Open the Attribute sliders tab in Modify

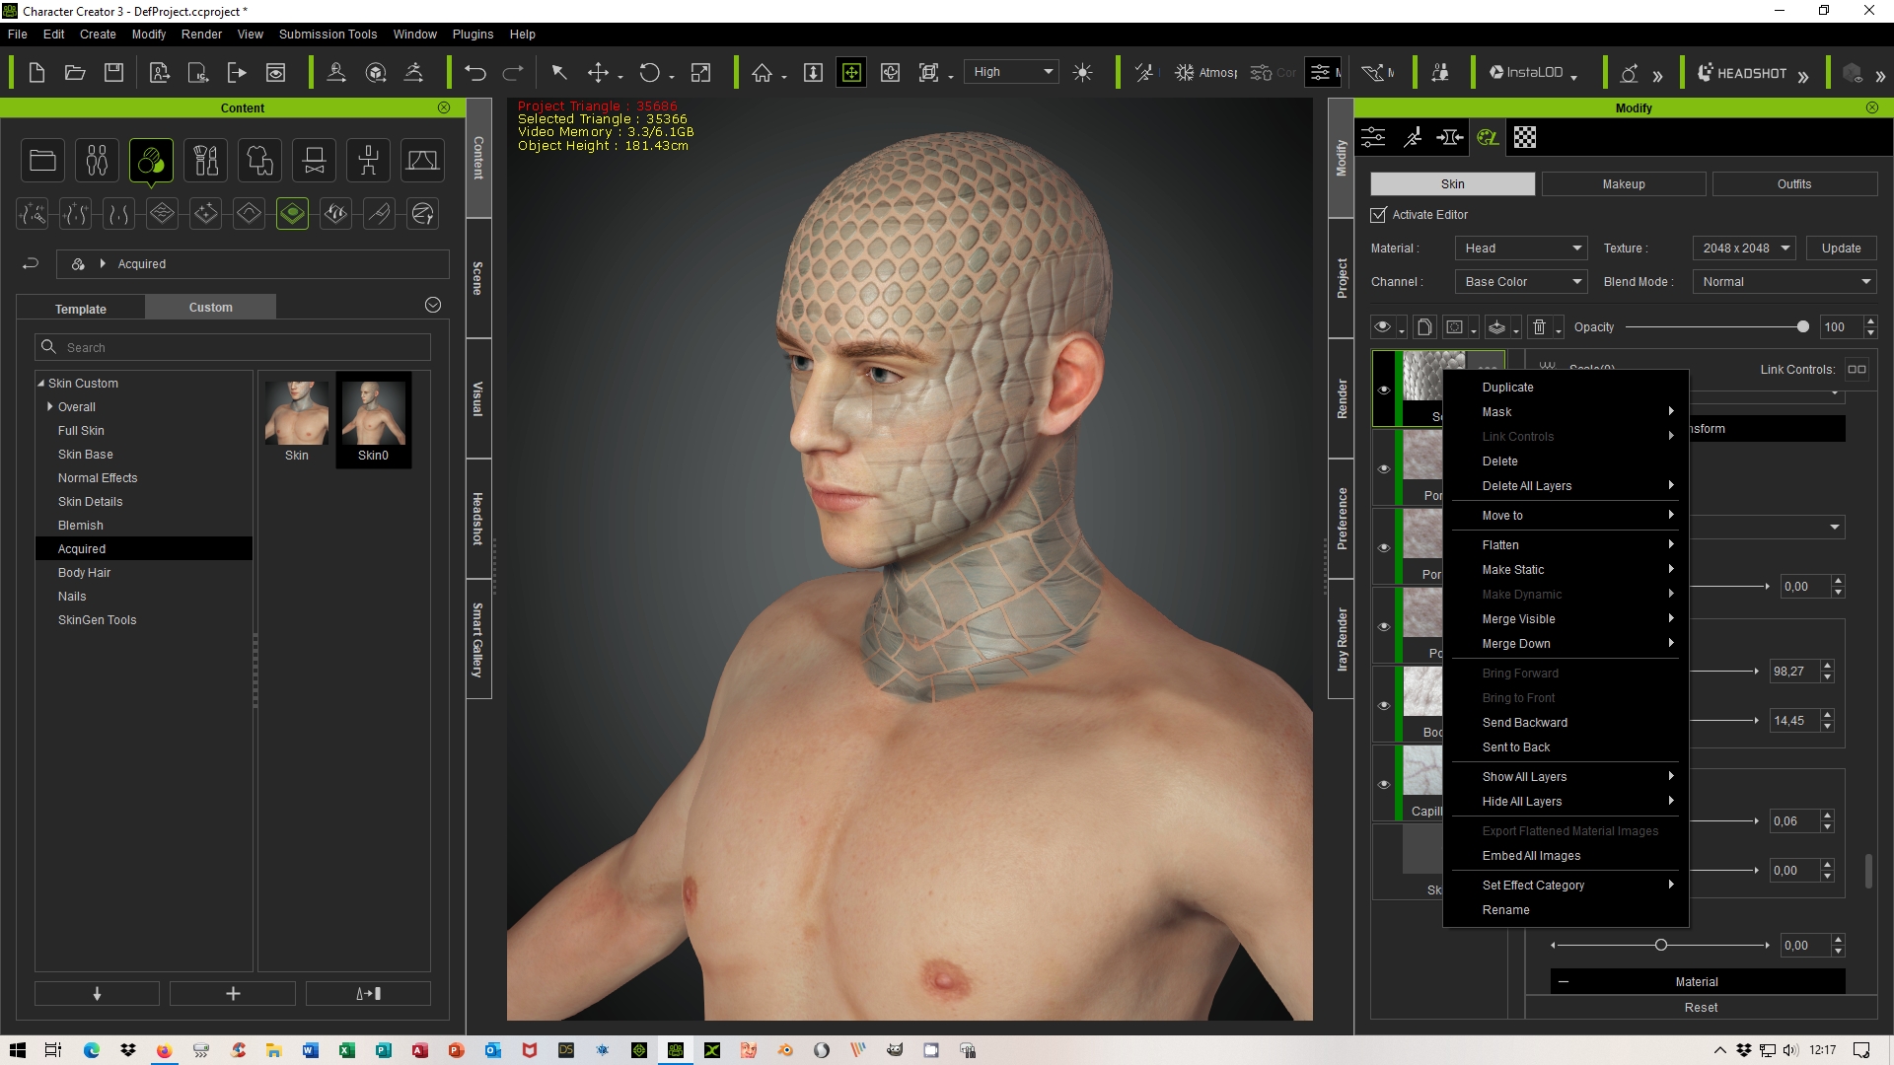coord(1373,137)
